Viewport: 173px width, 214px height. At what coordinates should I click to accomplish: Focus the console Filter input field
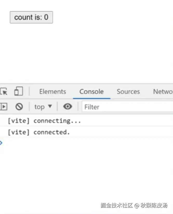(x=127, y=107)
